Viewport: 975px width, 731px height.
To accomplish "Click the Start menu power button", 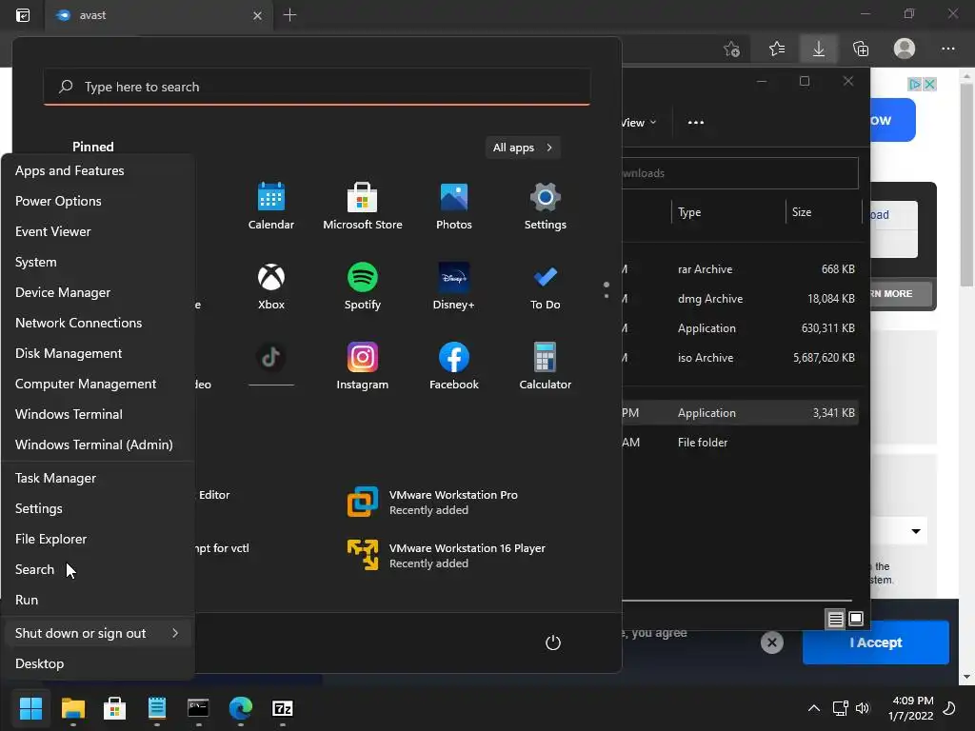I will click(553, 642).
